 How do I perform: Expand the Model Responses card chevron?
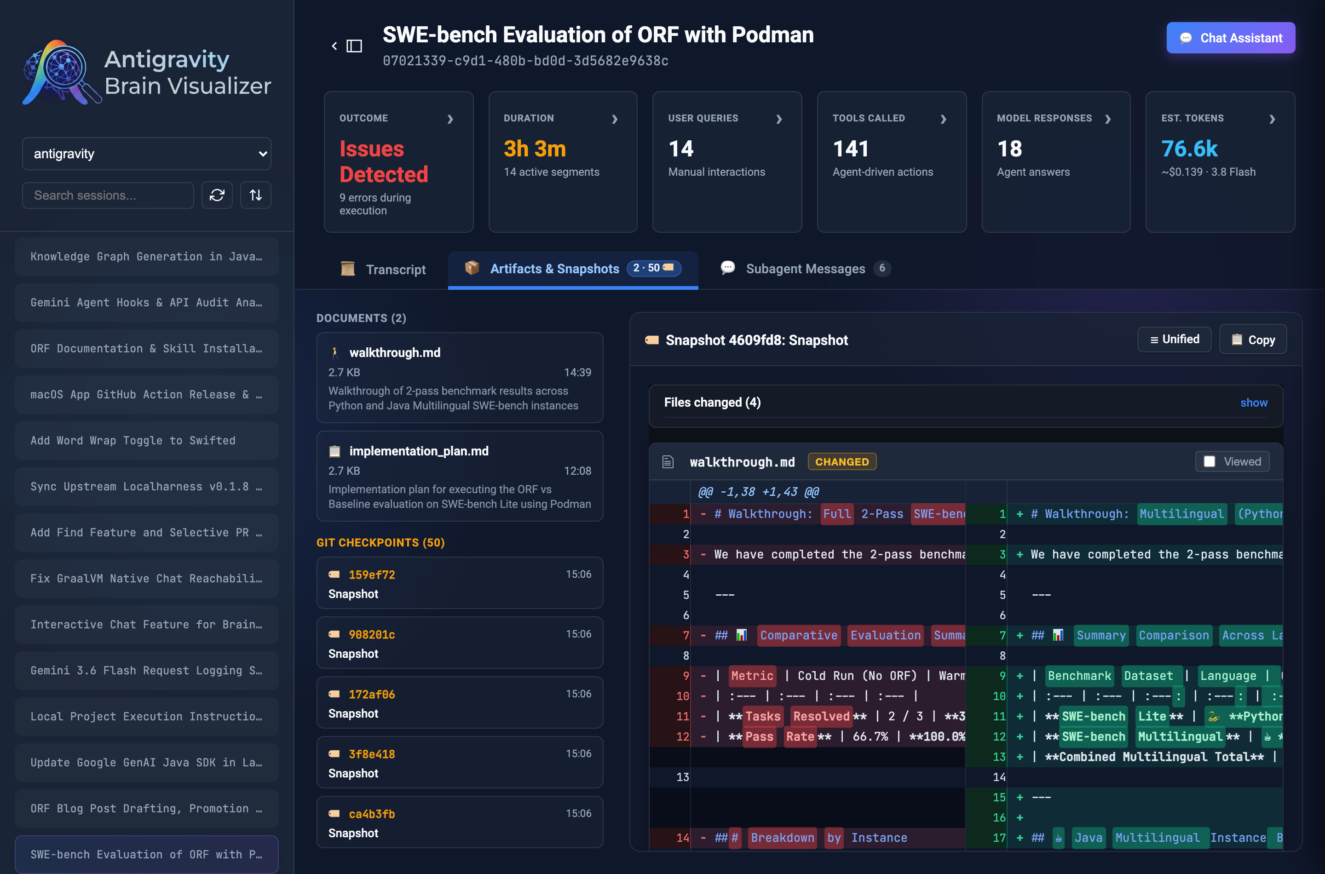[1107, 119]
